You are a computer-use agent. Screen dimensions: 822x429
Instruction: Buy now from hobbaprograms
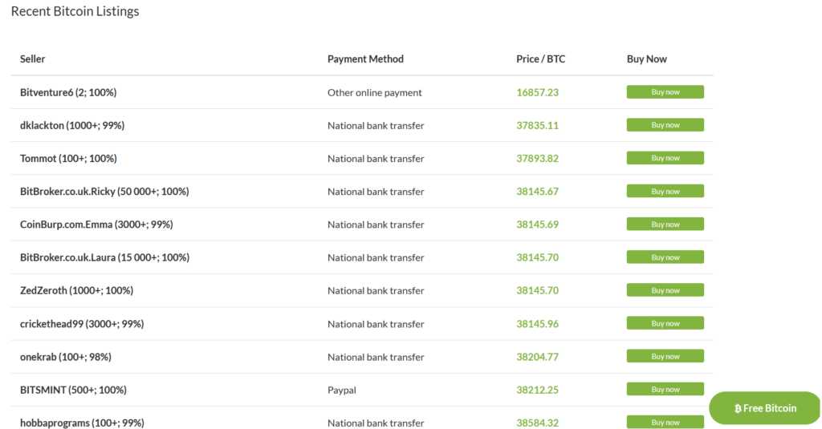[665, 422]
